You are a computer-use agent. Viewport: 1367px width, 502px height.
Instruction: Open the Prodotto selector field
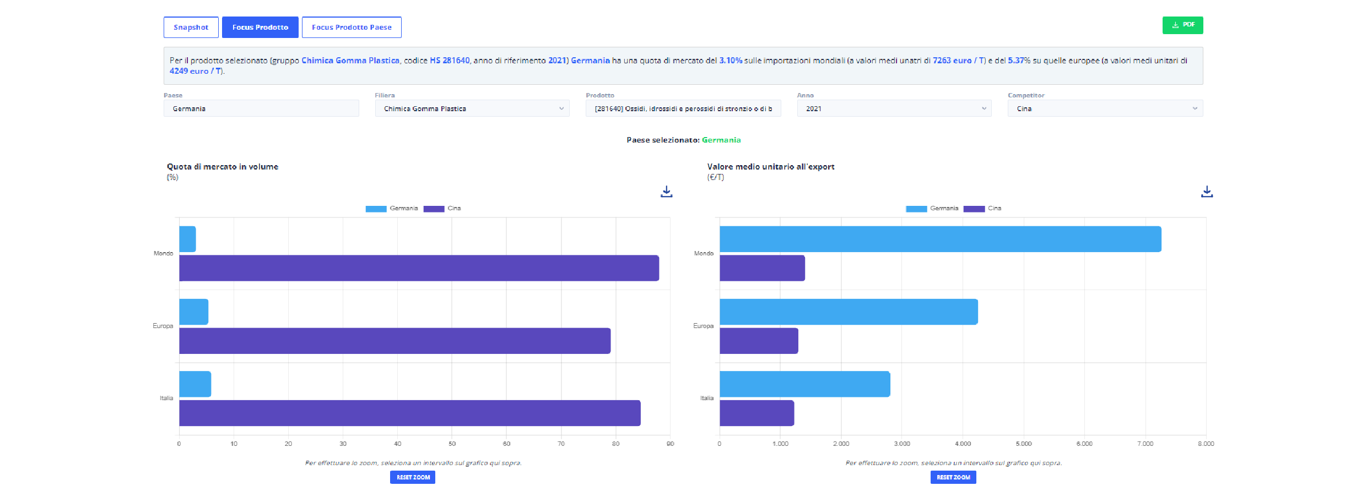tap(683, 108)
